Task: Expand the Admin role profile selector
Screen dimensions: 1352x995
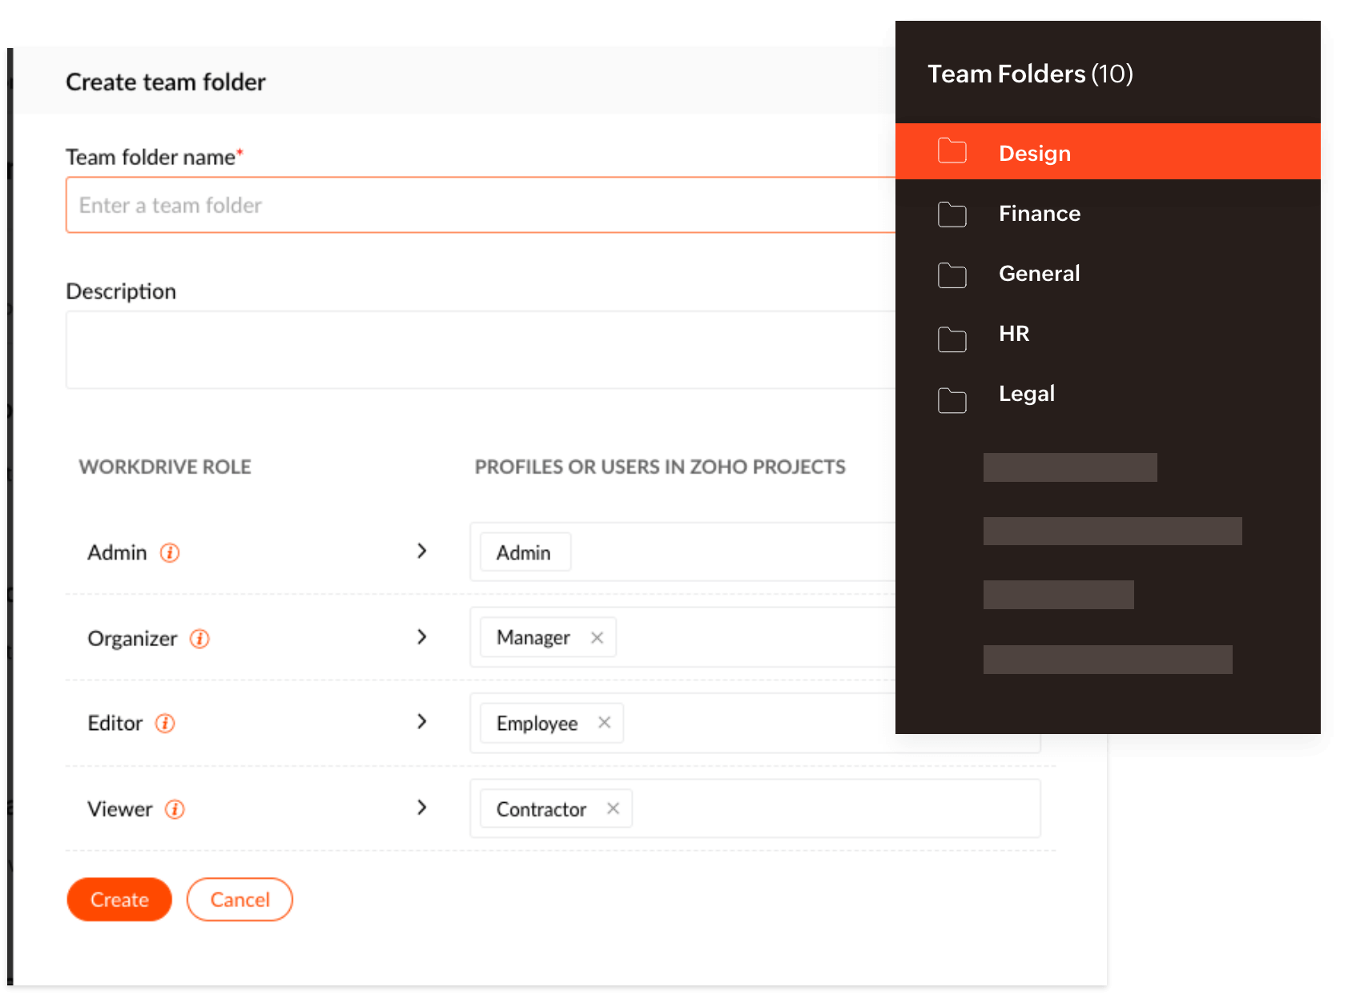Action: [x=422, y=551]
